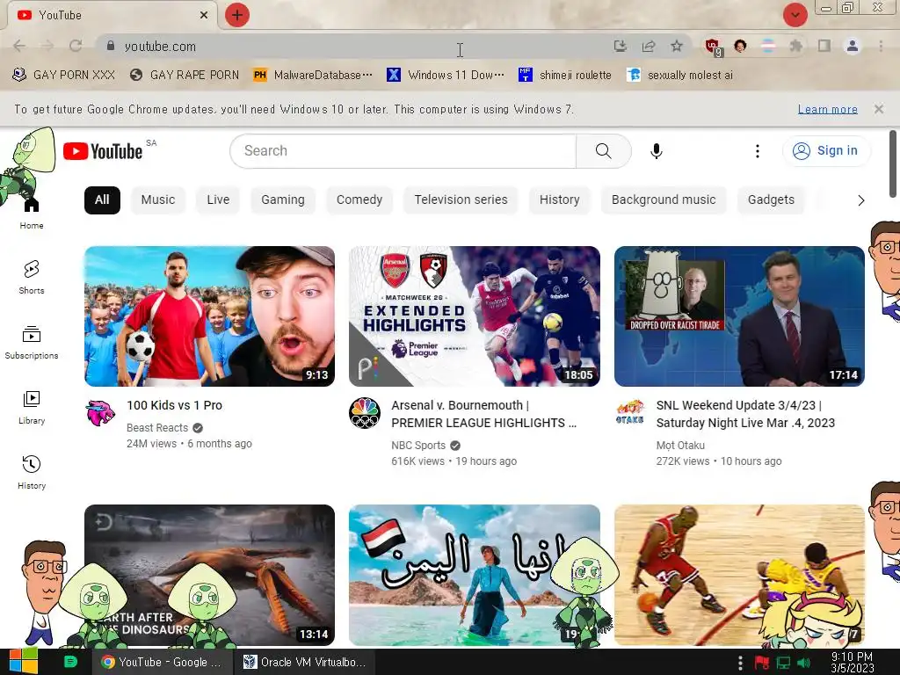This screenshot has width=900, height=675.
Task: Click Learn more in update notice
Action: pos(827,109)
